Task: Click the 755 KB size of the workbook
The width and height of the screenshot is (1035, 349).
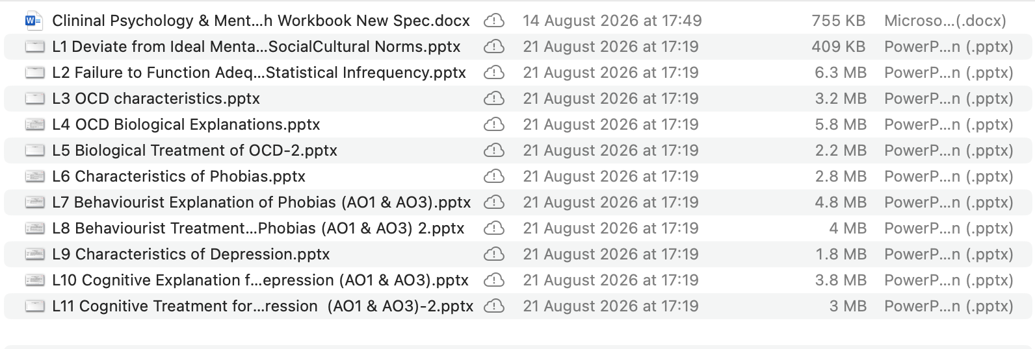Action: (838, 21)
